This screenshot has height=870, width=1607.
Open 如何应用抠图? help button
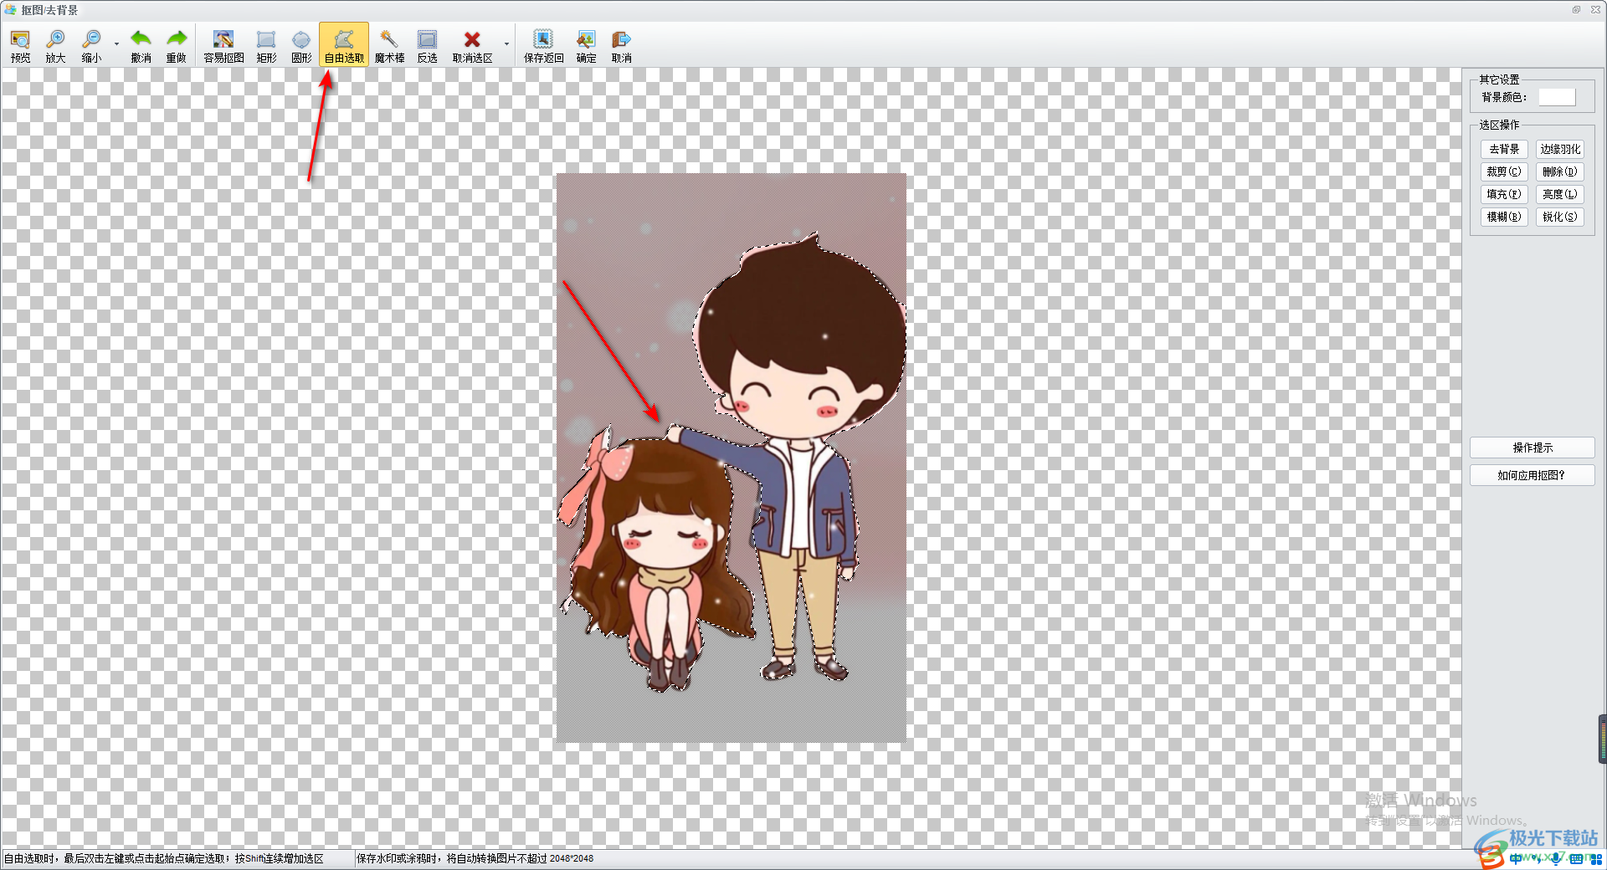[1533, 475]
